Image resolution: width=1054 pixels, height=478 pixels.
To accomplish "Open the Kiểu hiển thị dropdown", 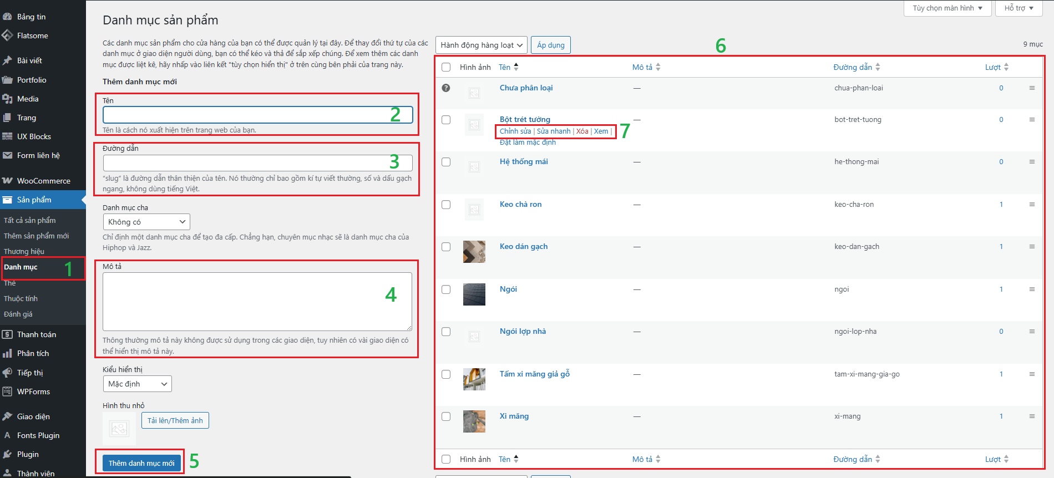I will 137,384.
